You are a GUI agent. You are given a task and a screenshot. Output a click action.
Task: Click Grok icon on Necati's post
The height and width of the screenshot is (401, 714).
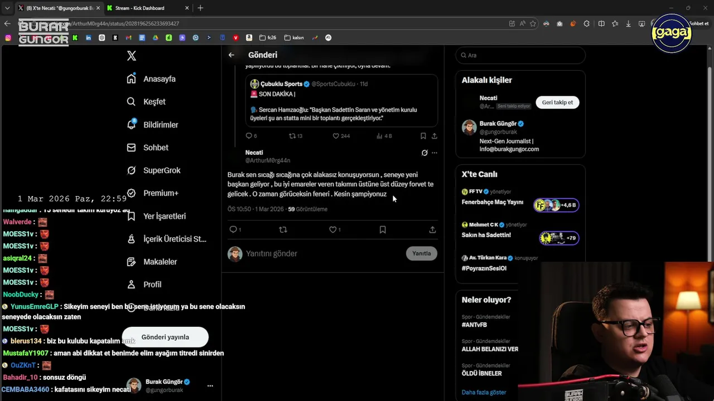click(424, 153)
